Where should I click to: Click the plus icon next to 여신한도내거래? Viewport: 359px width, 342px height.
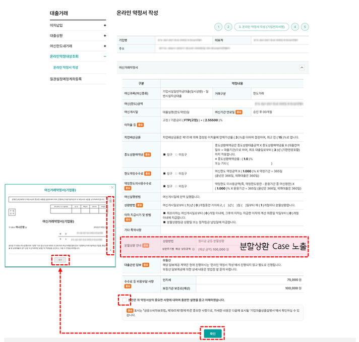[105, 46]
